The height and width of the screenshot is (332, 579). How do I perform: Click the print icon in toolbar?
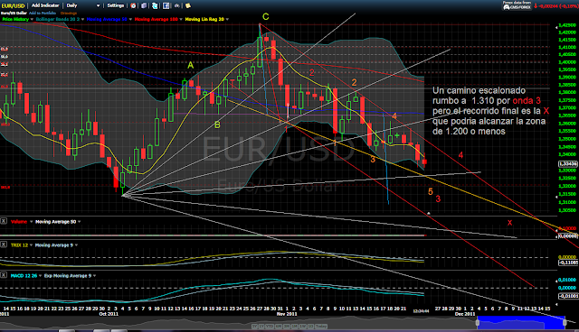[177, 5]
